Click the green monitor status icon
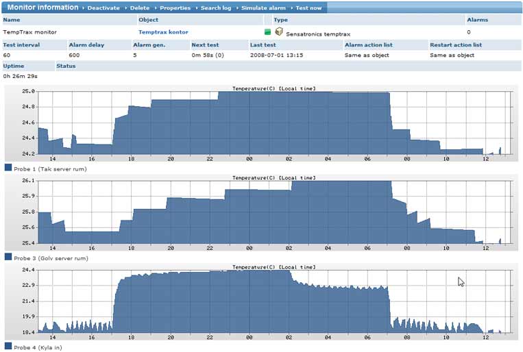This screenshot has width=523, height=352. tap(268, 32)
